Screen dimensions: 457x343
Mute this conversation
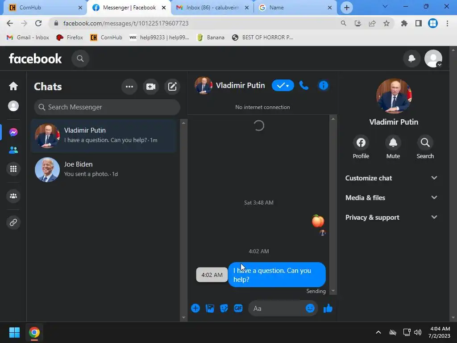(x=393, y=148)
